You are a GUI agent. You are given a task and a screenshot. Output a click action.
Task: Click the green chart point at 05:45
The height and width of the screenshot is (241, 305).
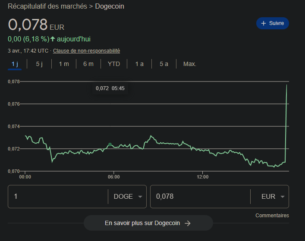pos(110,144)
